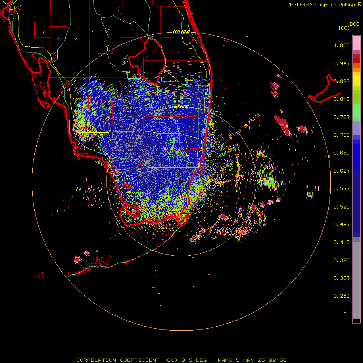Viewport: 363px width, 363px height.
Task: Click the [CC] units label
Action: pyautogui.click(x=344, y=28)
